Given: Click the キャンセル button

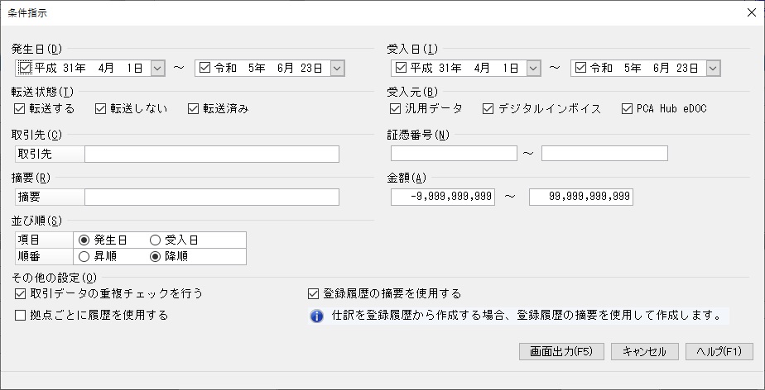Looking at the screenshot, I should [645, 351].
